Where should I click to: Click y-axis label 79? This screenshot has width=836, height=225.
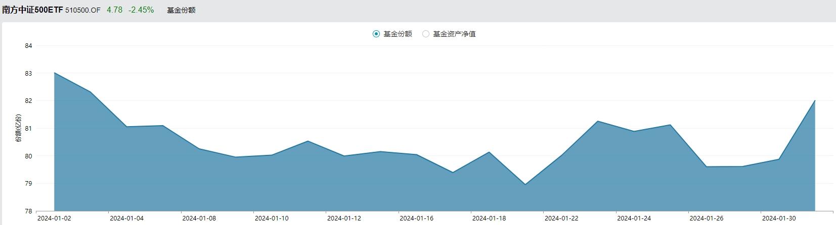(x=28, y=184)
